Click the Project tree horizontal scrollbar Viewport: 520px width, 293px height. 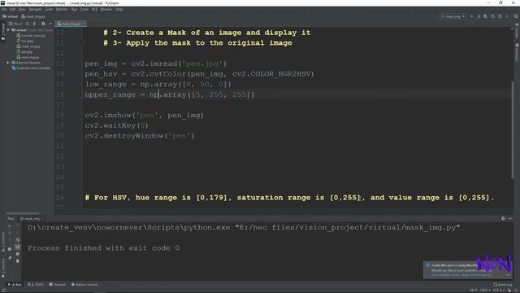tap(23, 213)
